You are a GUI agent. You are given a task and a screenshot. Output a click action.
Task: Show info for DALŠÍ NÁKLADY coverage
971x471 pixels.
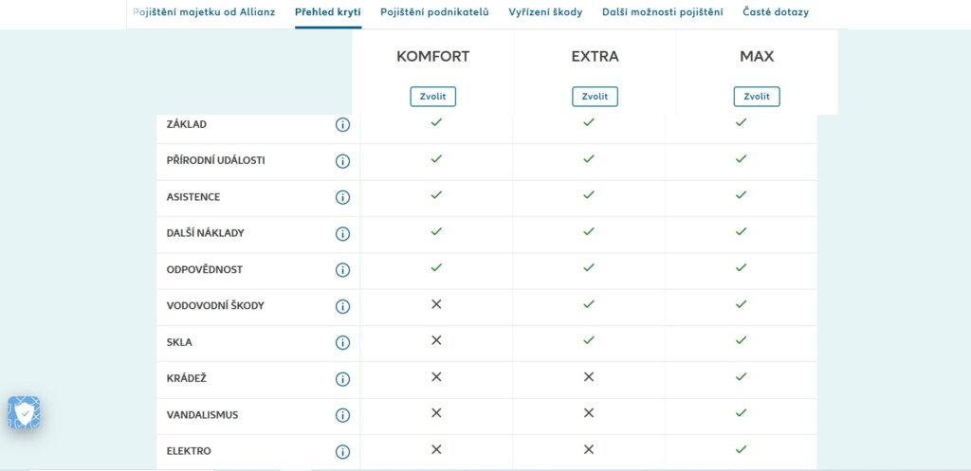[x=342, y=234]
